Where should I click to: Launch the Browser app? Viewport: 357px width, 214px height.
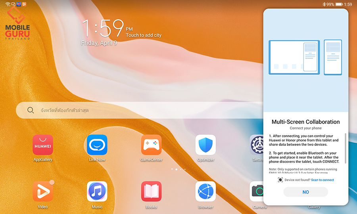205,192
